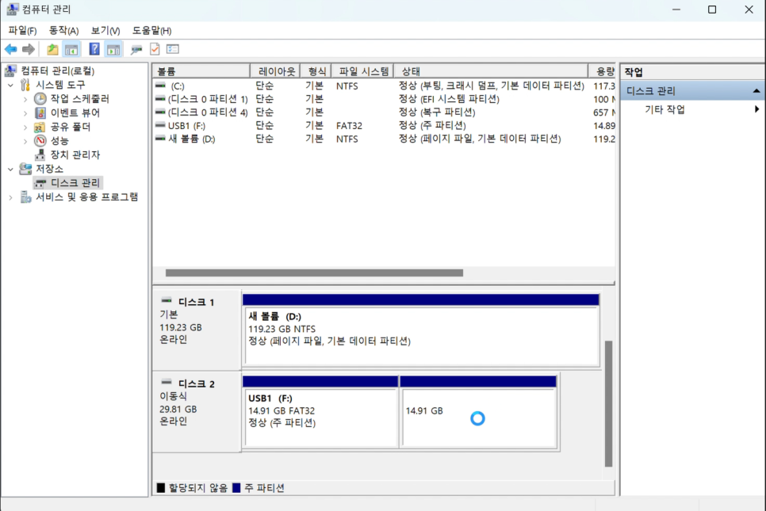This screenshot has height=511, width=766.
Task: Expand the 이벤트 뷰어 node chevron
Action: pyautogui.click(x=25, y=113)
